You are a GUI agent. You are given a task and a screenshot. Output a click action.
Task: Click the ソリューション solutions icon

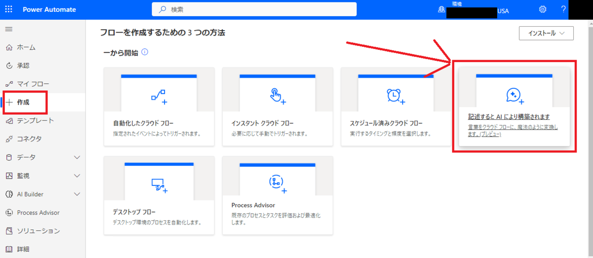(9, 231)
